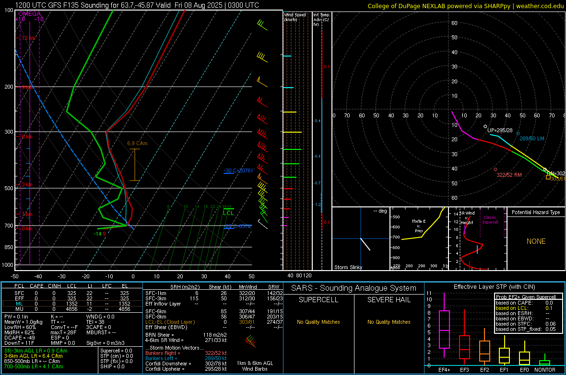This screenshot has width=566, height=375.
Task: Click the sounding title with the valid date
Action: point(137,5)
